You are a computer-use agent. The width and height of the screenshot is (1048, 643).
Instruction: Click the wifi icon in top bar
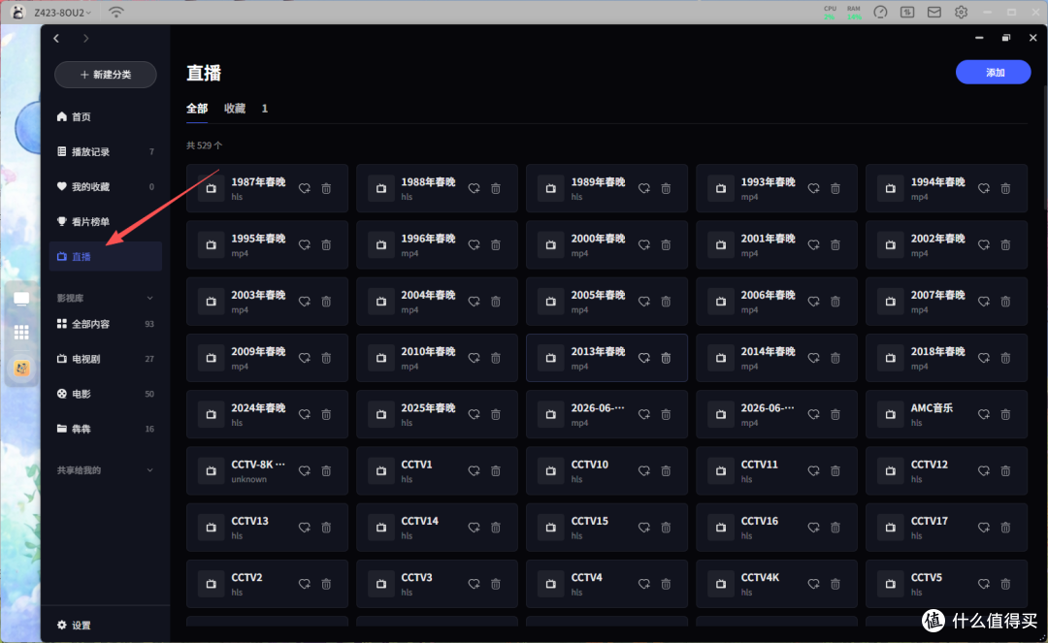[x=115, y=12]
